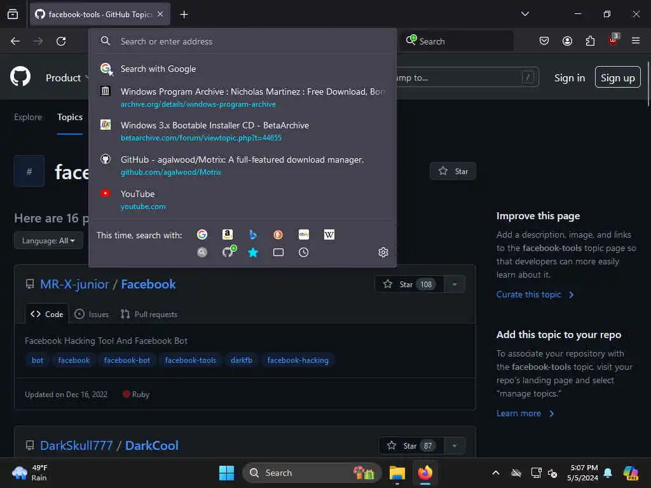Click the darkfb topic tag
Viewport: 651px width, 488px height.
pos(241,360)
